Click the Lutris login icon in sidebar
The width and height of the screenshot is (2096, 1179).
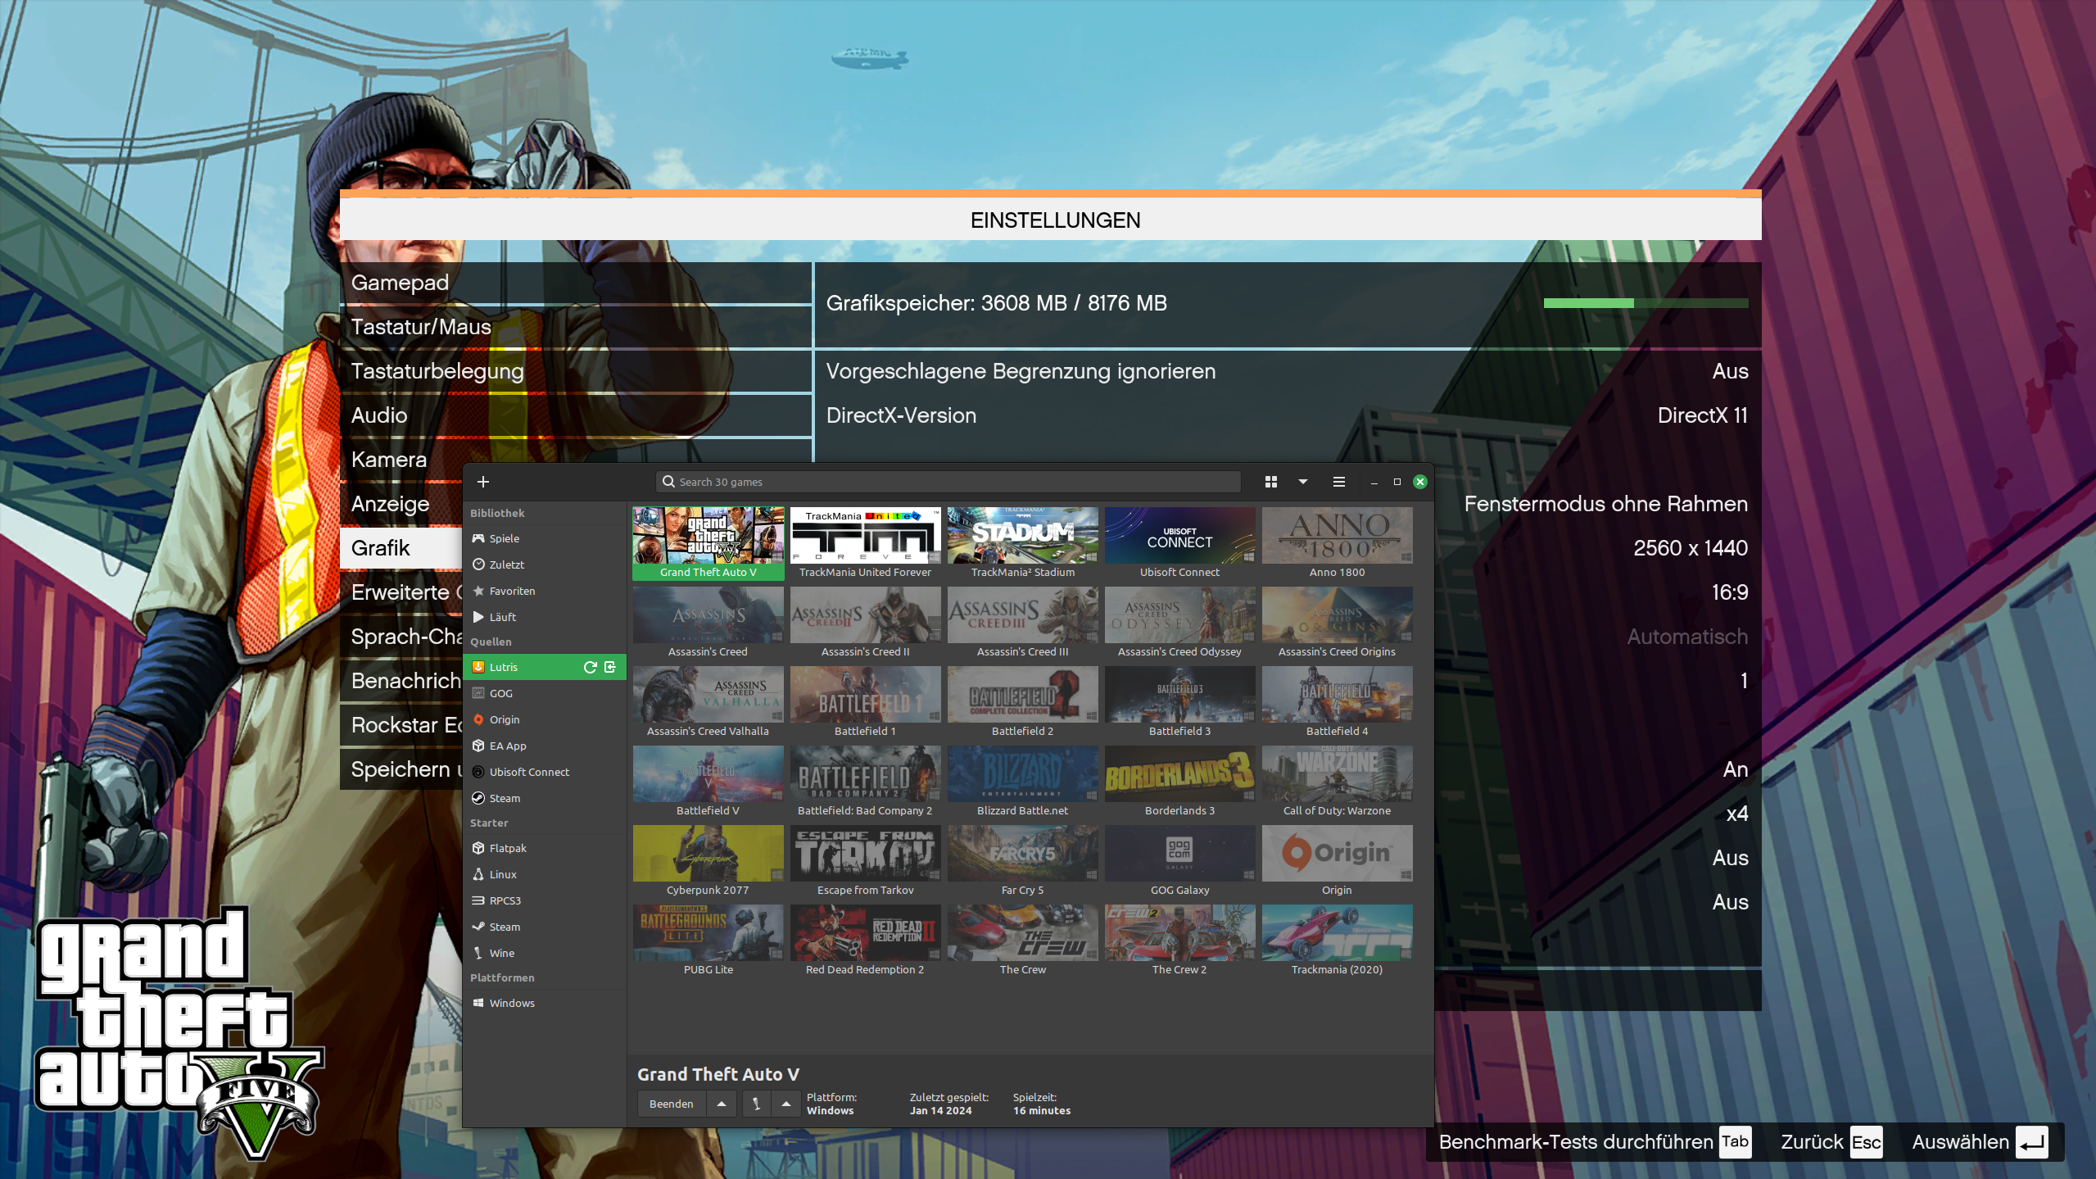610,667
